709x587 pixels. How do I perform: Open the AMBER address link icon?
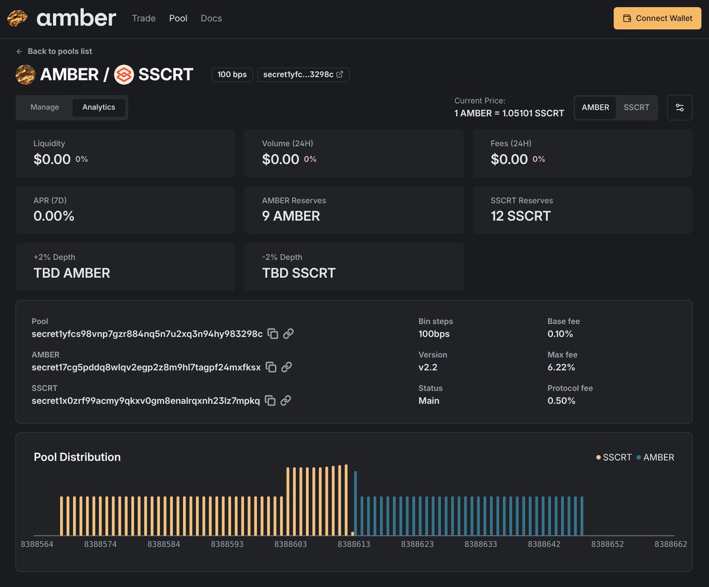pos(287,367)
